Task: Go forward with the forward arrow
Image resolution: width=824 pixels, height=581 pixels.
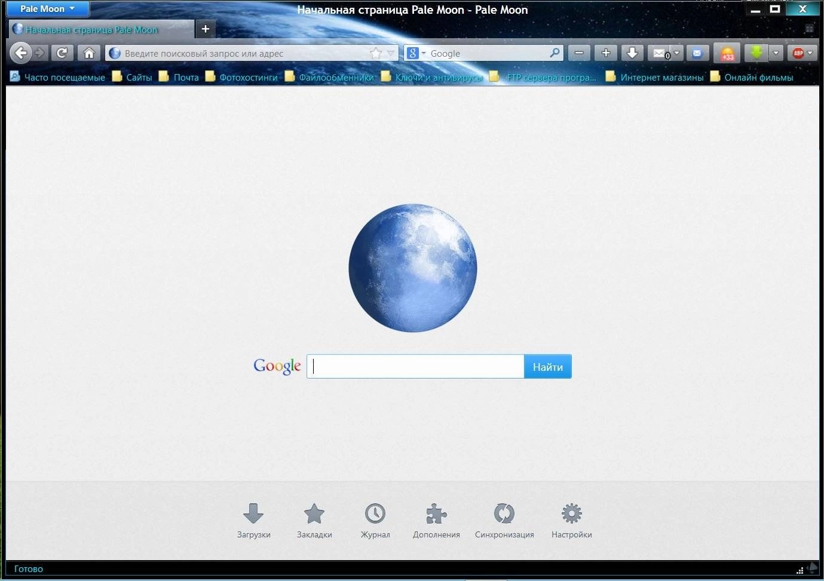Action: click(x=39, y=53)
